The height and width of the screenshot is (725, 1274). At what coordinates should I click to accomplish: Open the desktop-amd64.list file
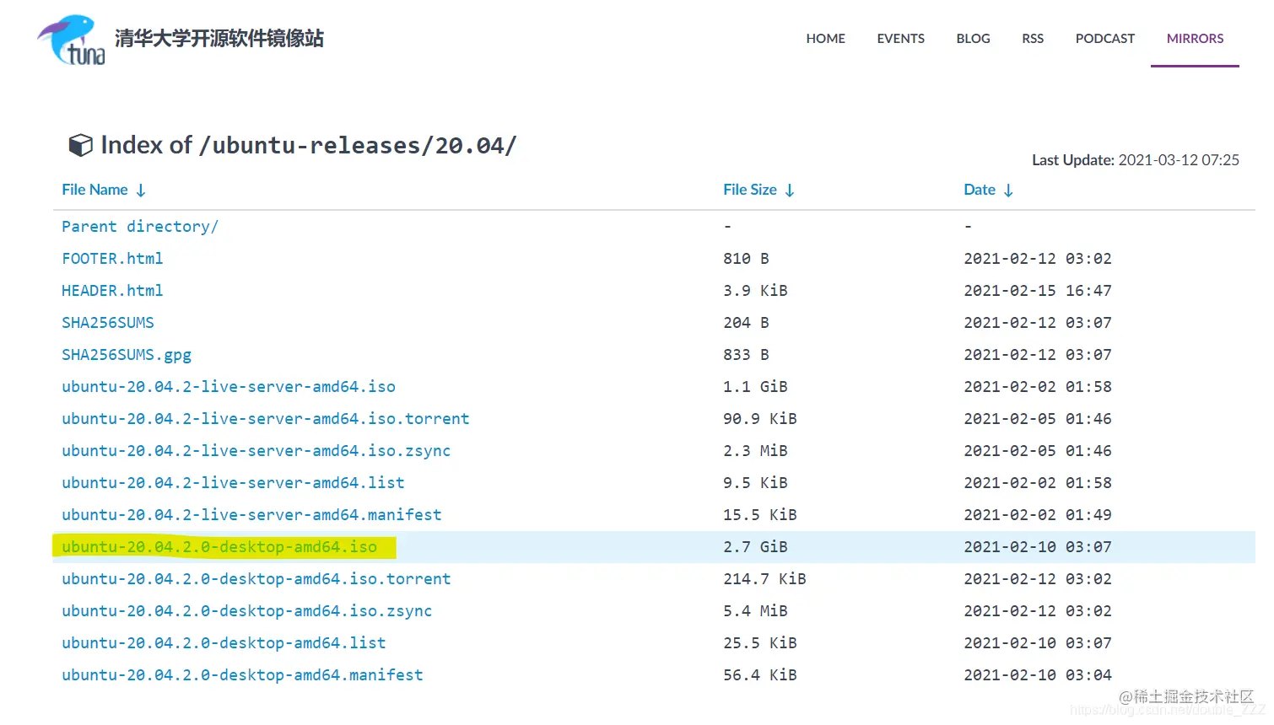tap(224, 642)
